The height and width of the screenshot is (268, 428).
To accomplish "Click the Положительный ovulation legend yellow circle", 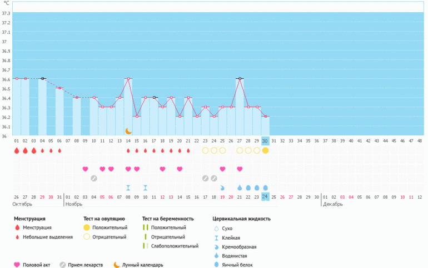I will coord(87,227).
